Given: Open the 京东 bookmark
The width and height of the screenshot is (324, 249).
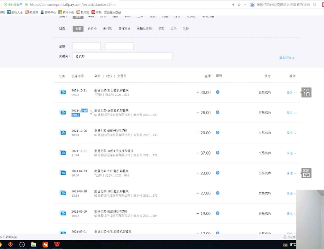Looking at the screenshot, I should click(96, 12).
